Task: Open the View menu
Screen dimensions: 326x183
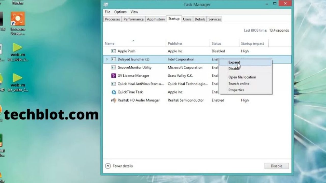Action: [134, 12]
